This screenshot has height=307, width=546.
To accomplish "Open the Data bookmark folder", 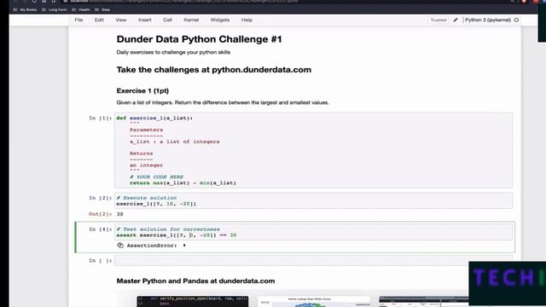I will click(x=102, y=9).
